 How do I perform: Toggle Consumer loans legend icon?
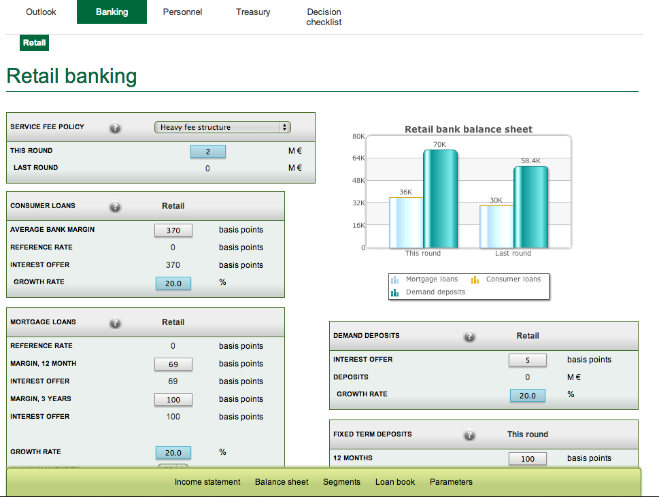pos(475,279)
